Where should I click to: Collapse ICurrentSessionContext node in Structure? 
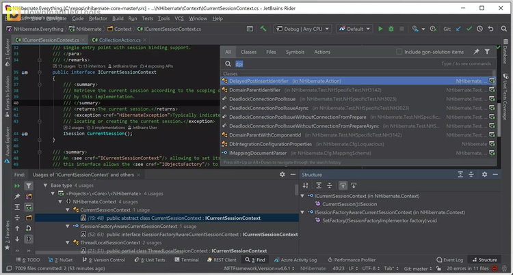point(302,196)
